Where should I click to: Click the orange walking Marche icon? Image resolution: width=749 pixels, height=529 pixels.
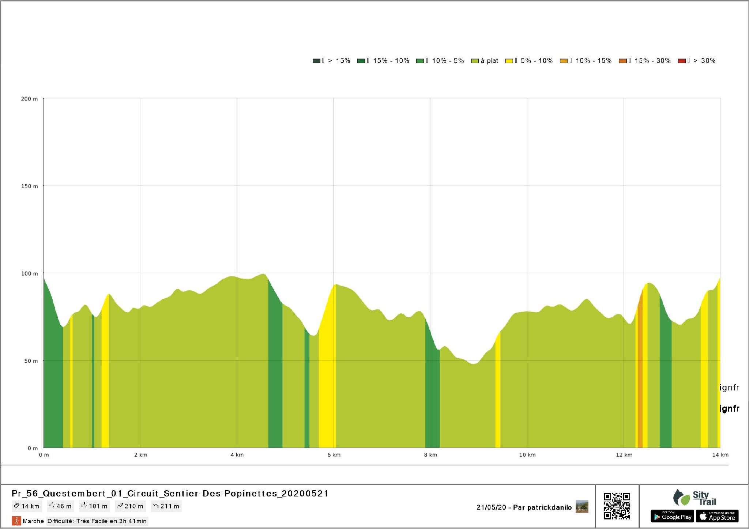[16, 521]
